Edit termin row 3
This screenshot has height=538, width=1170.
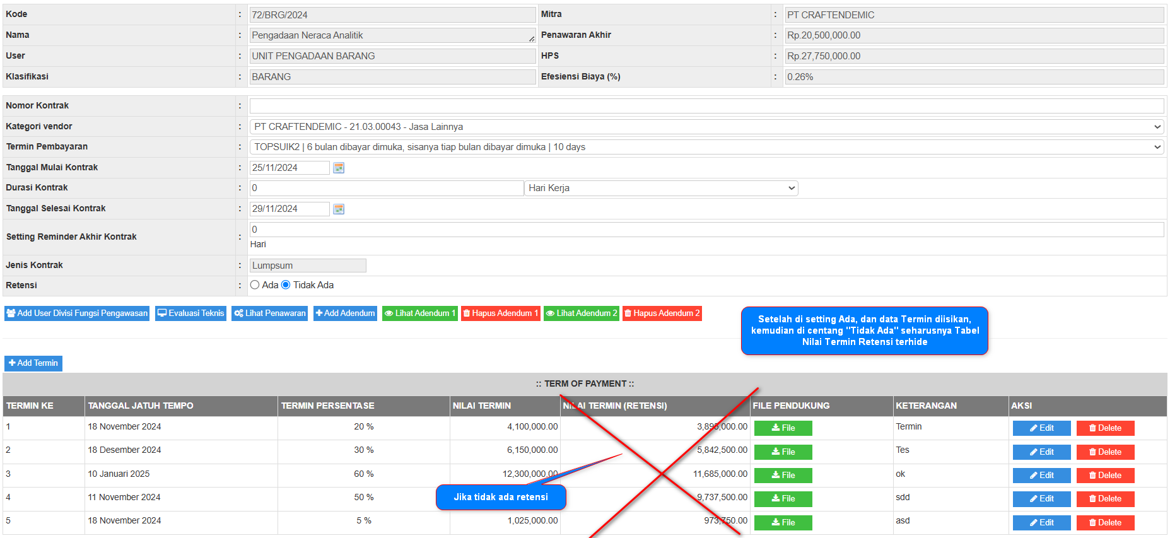(1041, 476)
